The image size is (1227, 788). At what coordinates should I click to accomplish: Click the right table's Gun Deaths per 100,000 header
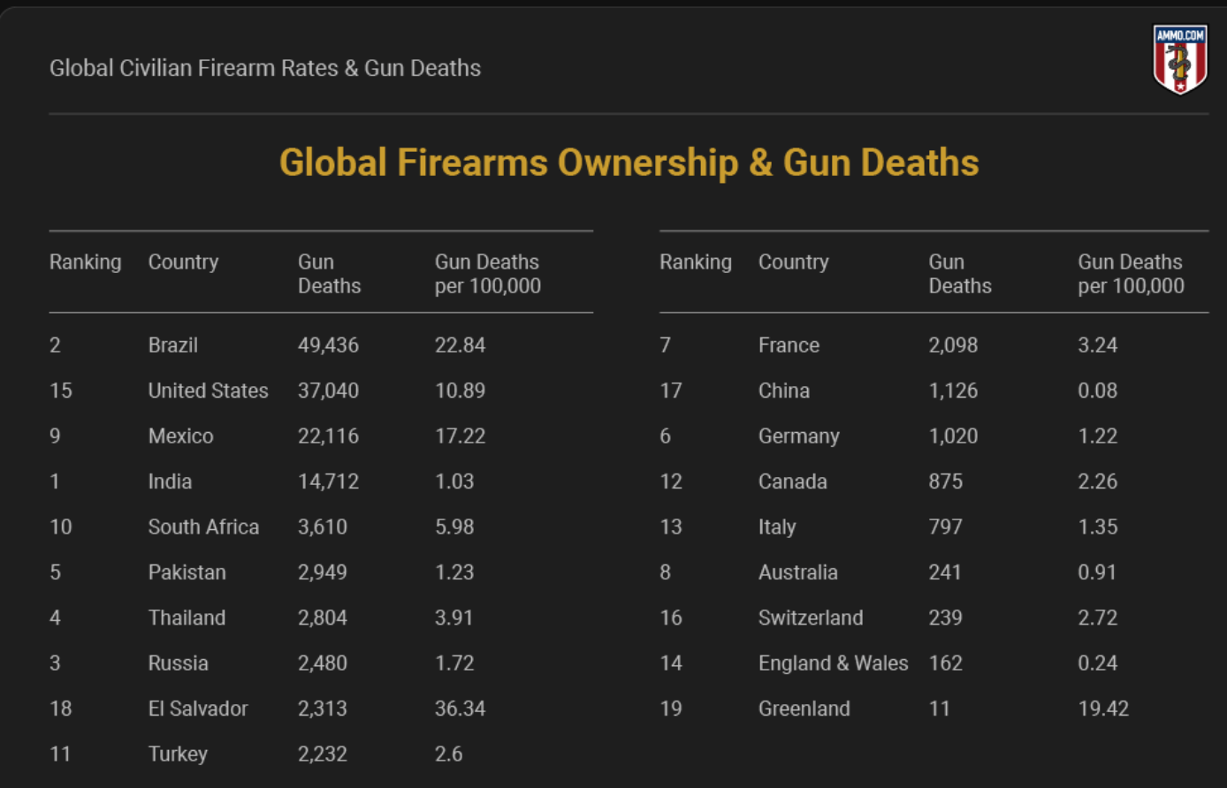point(1130,274)
